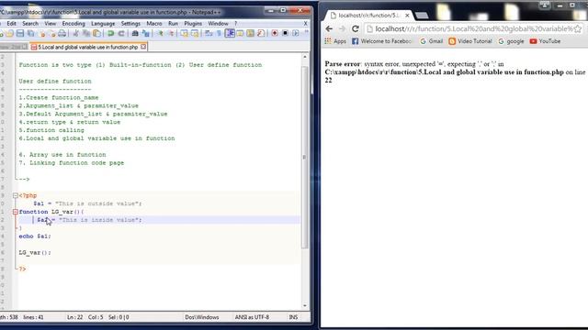The height and width of the screenshot is (330, 588).
Task: Click the editor scrollbar up arrow
Action: (x=304, y=57)
